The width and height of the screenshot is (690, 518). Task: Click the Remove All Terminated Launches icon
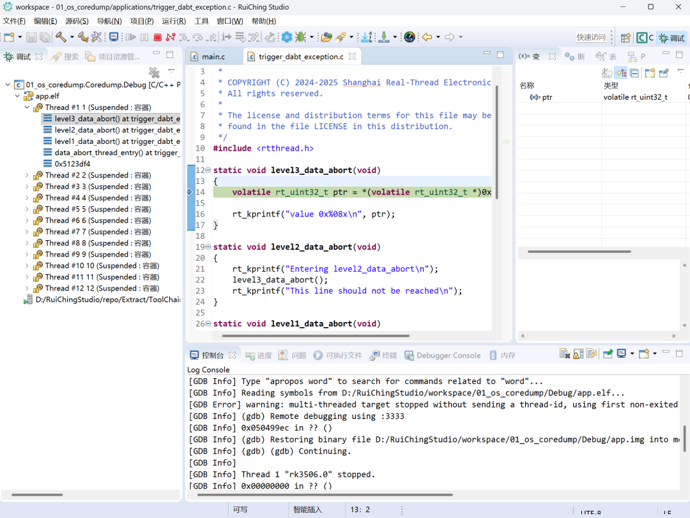[154, 72]
